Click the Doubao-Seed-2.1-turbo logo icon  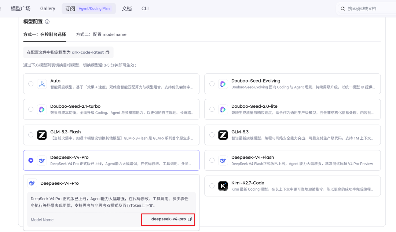click(42, 109)
